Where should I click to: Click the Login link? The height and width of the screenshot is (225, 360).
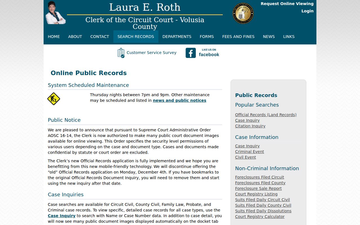(307, 11)
